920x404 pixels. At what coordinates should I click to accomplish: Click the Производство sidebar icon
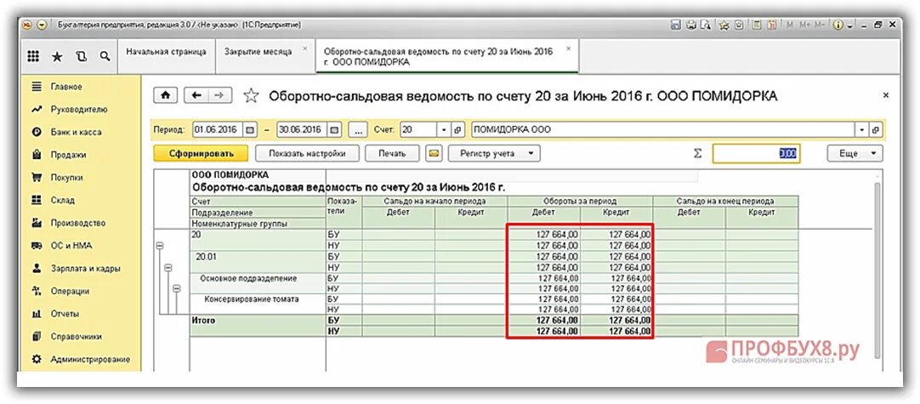pos(37,223)
